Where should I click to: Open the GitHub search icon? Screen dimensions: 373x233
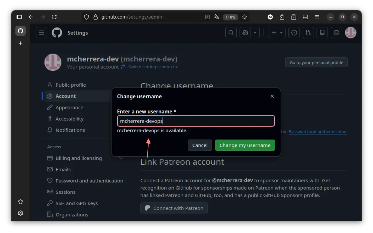(231, 33)
